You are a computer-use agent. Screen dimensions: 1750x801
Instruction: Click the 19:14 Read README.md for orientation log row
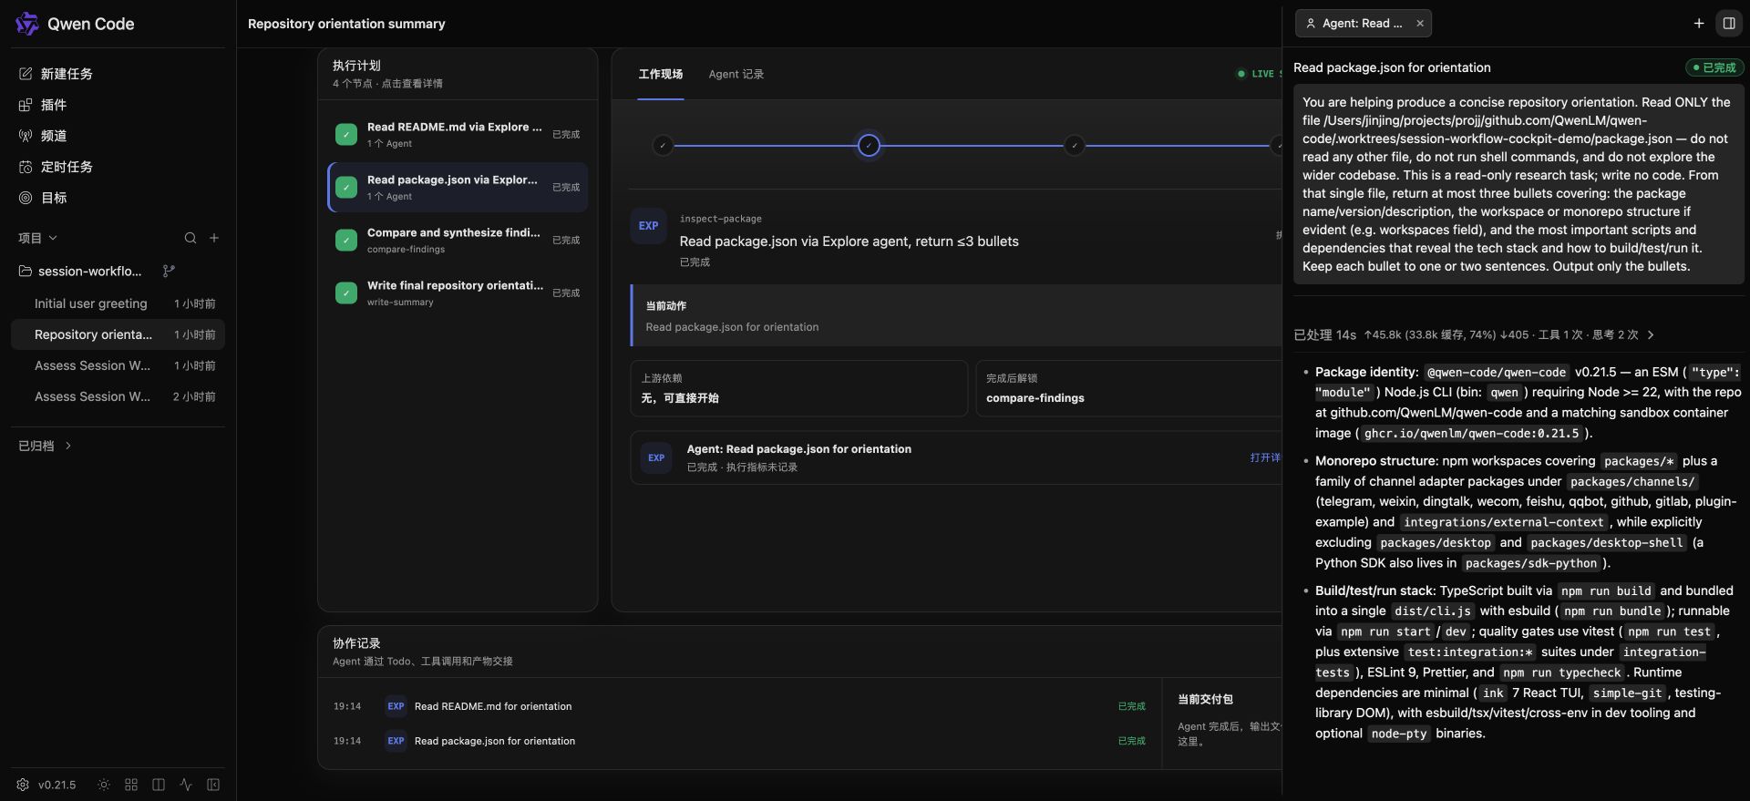tap(739, 706)
